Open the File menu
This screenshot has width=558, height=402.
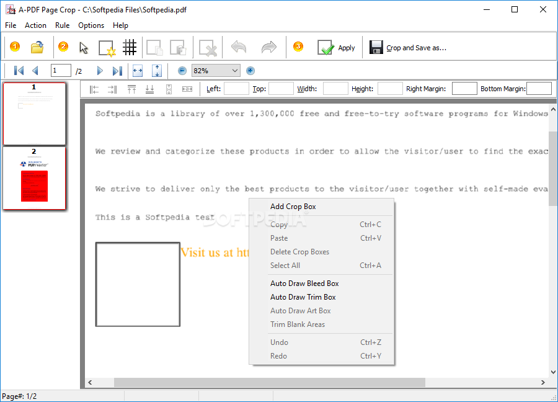coord(11,25)
